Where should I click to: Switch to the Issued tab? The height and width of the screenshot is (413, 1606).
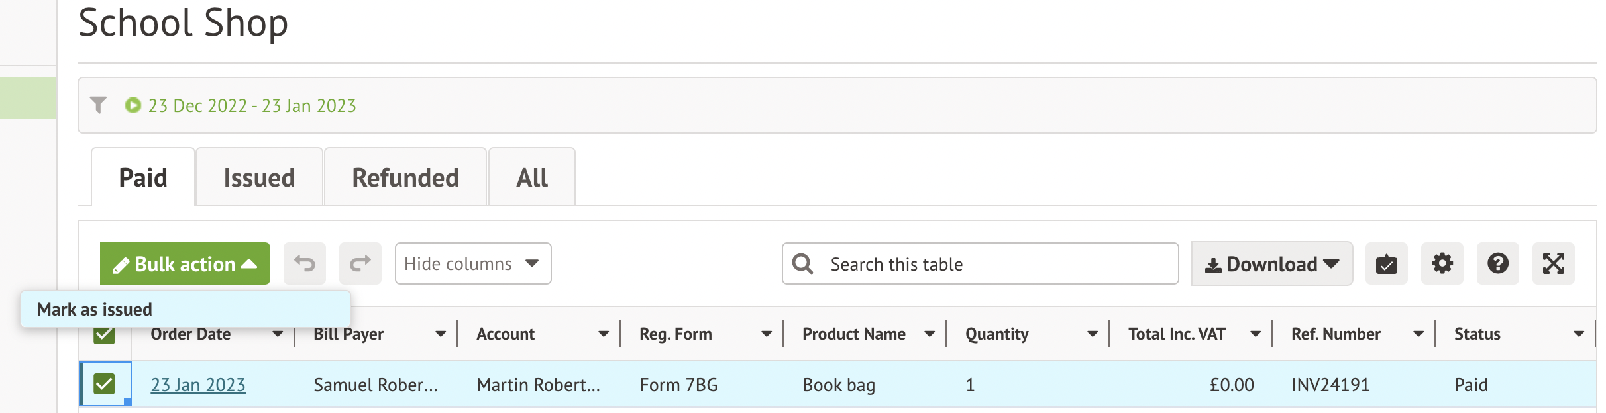pos(259,177)
